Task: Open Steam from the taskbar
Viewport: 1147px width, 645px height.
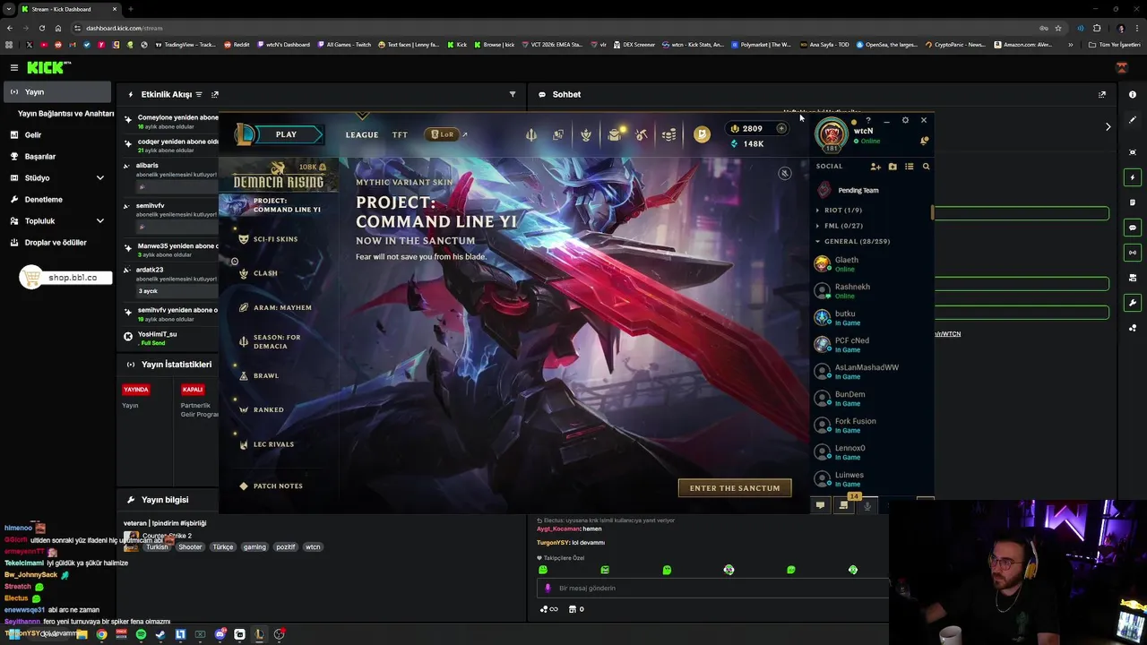Action: tap(160, 634)
